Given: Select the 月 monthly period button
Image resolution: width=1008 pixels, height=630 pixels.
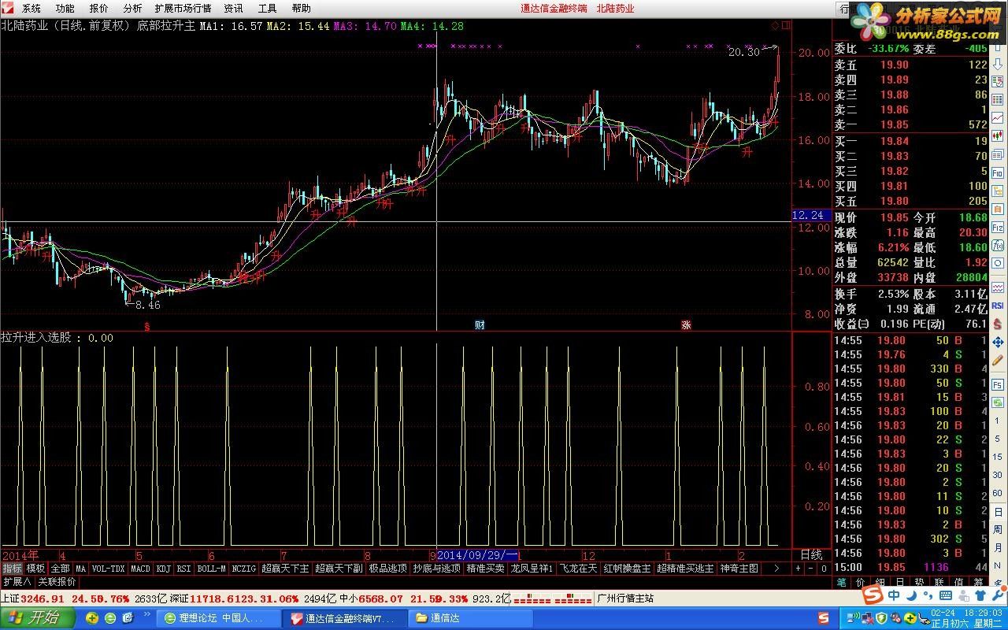Looking at the screenshot, I should point(998,549).
